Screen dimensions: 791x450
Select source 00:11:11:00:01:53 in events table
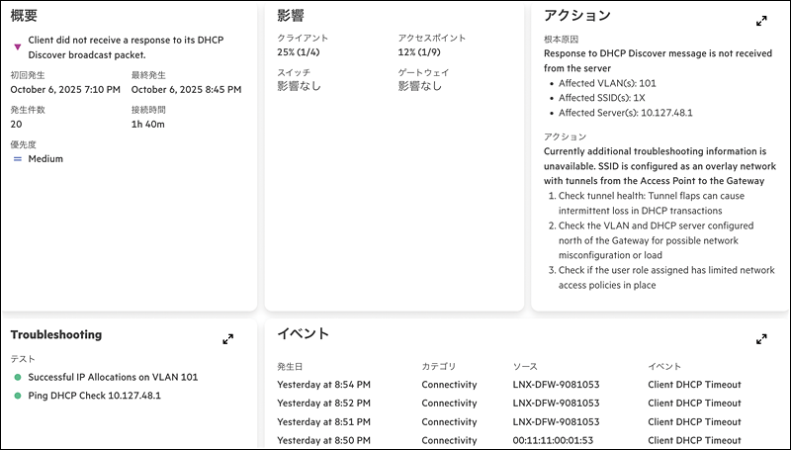pos(554,440)
